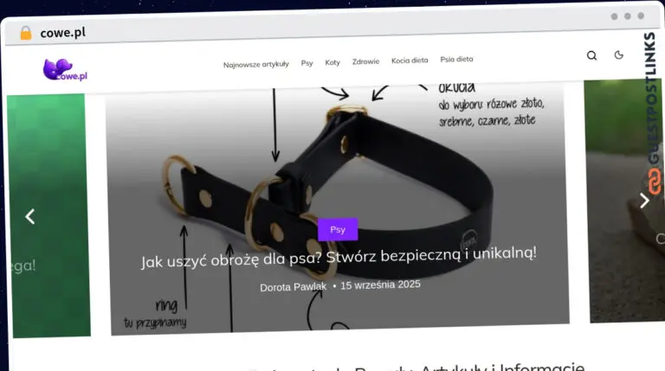Open the Psy menu item
This screenshot has width=665, height=371.
pyautogui.click(x=307, y=63)
